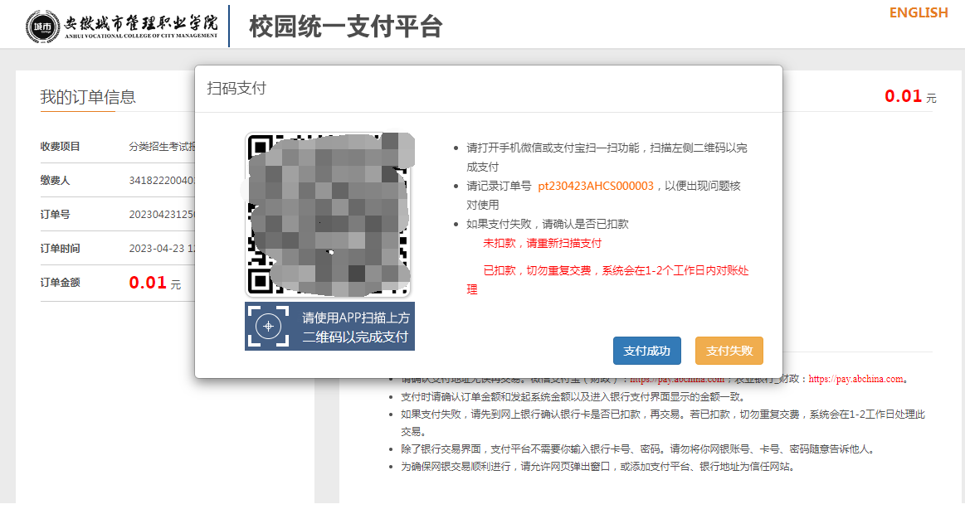This screenshot has height=514, width=965.
Task: Click the 缴费人 row label
Action: [x=56, y=180]
